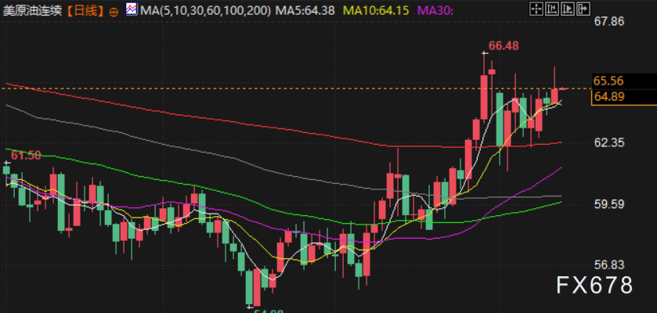Click the FX678 watermark logo
Image resolution: width=657 pixels, height=313 pixels.
[x=594, y=286]
